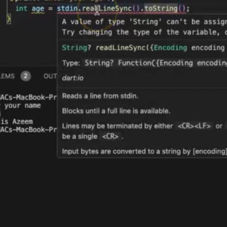
Task: Click 'be a single <CR>' line in tooltip
Action: pos(93,136)
